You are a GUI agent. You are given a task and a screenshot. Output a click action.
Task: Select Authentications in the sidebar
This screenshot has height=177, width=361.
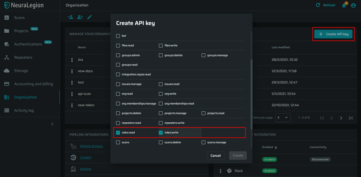[x=28, y=44]
